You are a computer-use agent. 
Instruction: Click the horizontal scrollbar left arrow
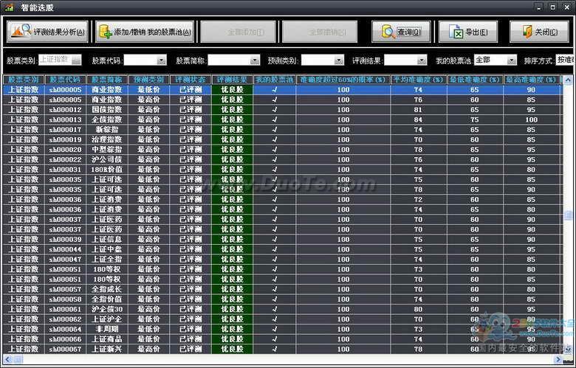point(7,359)
